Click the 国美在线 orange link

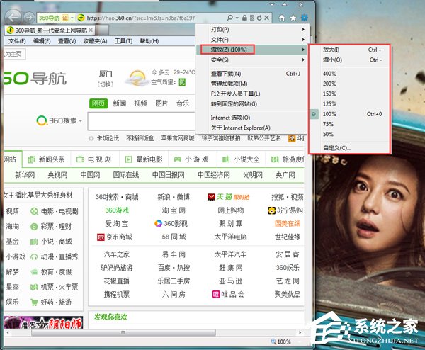(288, 224)
